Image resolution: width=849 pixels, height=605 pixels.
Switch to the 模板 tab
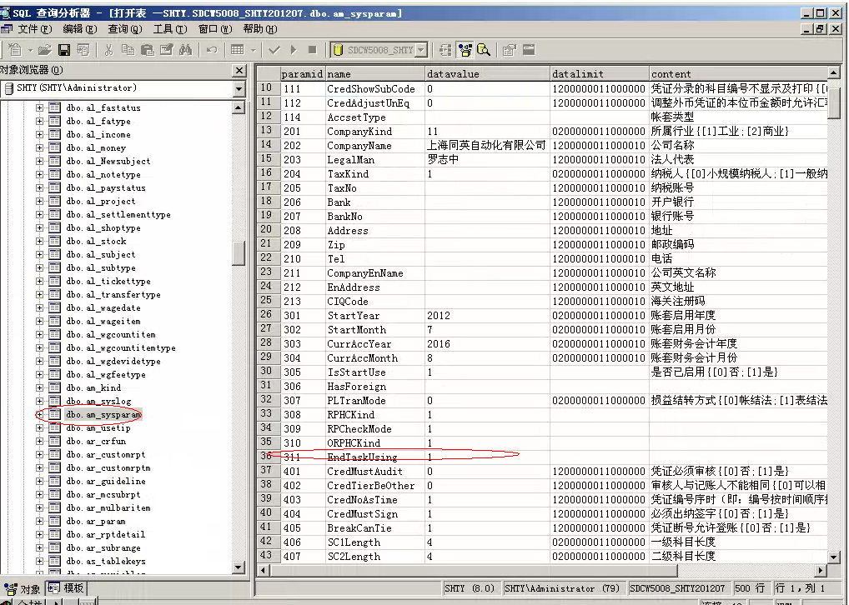(x=67, y=588)
